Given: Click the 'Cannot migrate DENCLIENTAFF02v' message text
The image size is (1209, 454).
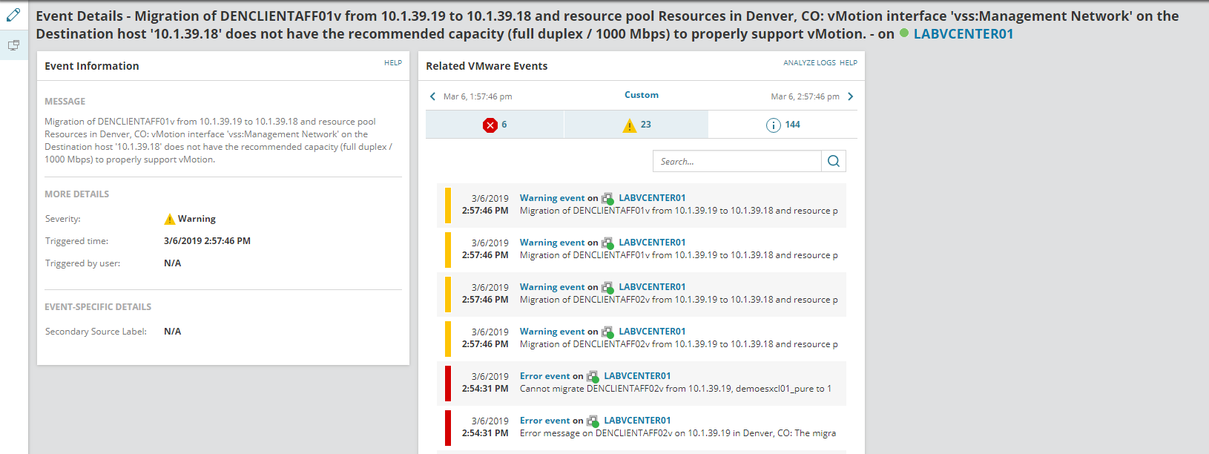Looking at the screenshot, I should pos(676,389).
